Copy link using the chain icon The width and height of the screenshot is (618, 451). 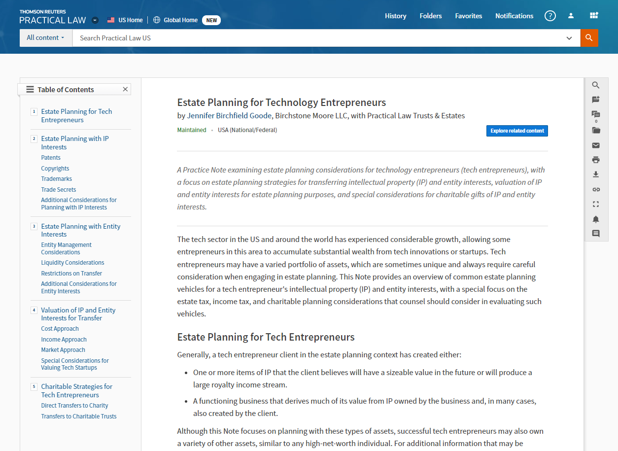pyautogui.click(x=596, y=189)
